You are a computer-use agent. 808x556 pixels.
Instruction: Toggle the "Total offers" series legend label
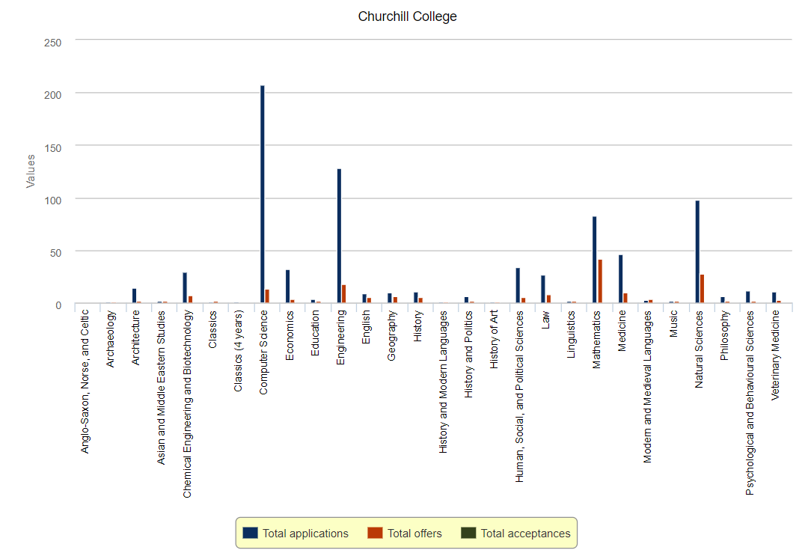tap(414, 534)
